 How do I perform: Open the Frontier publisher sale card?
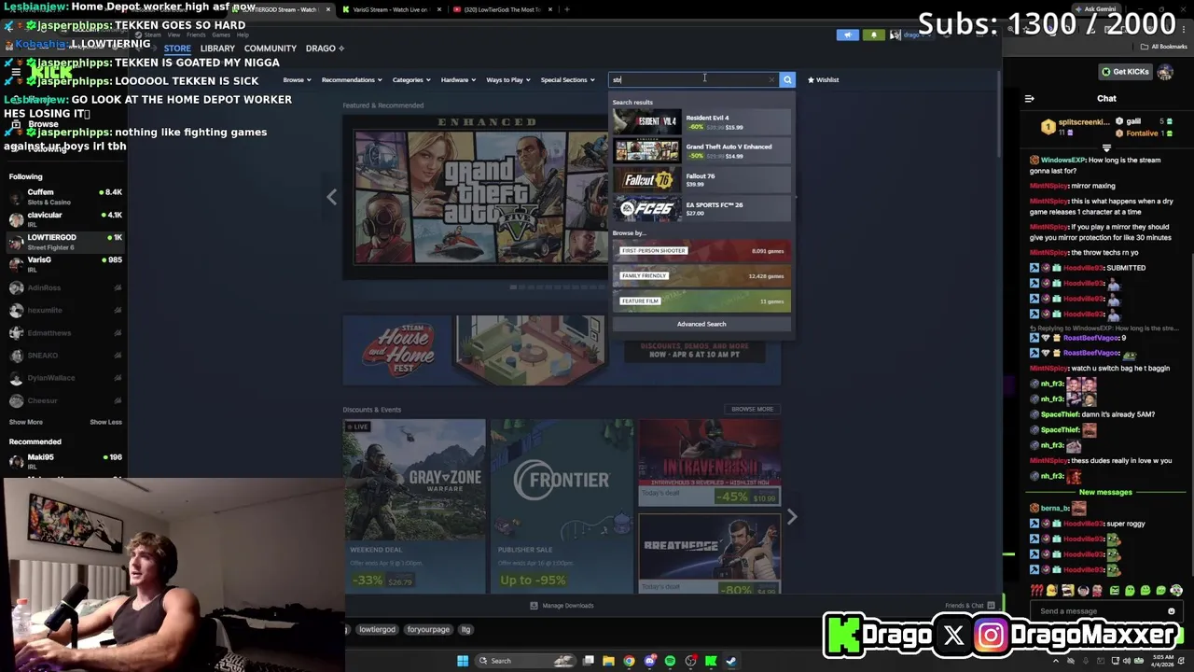pos(562,506)
